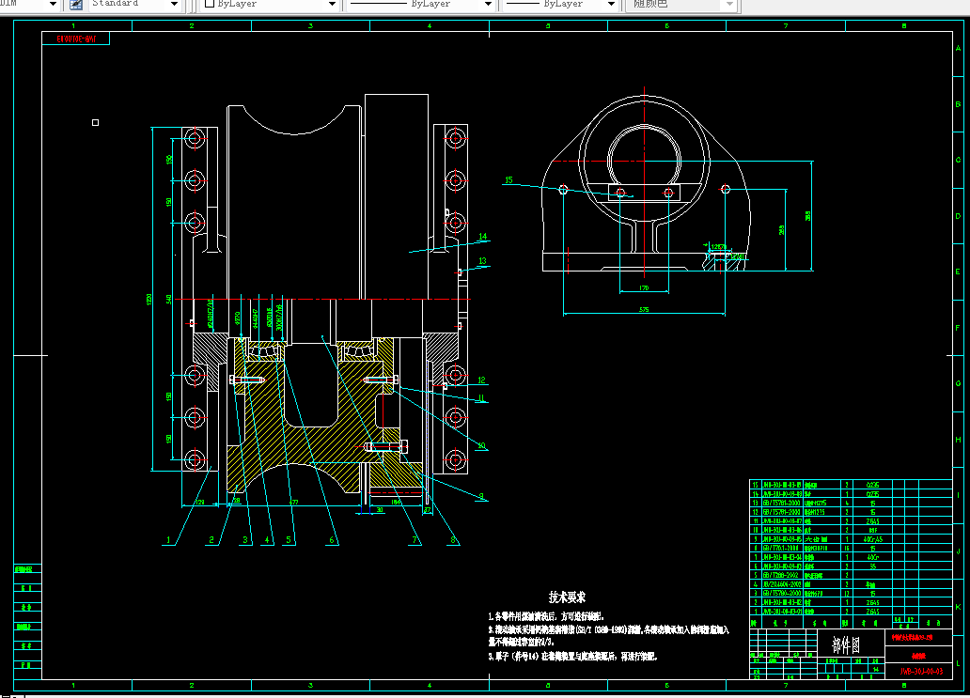
Task: Click the red drawing number in title block
Action: pos(922,672)
